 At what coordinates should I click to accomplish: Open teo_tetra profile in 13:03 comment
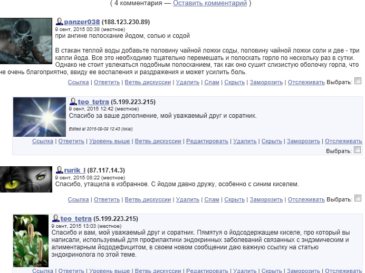point(76,218)
